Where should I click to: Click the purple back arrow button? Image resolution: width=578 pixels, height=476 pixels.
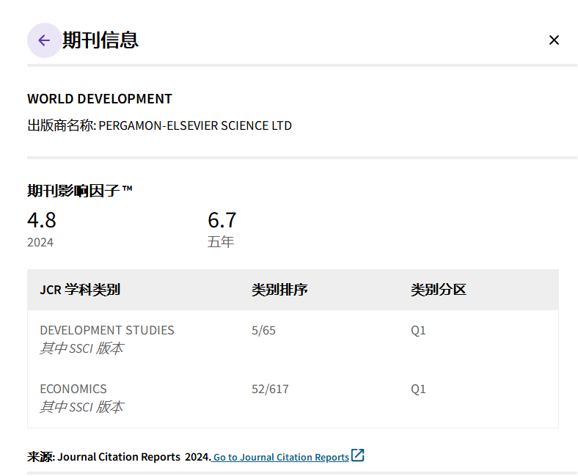coord(44,40)
